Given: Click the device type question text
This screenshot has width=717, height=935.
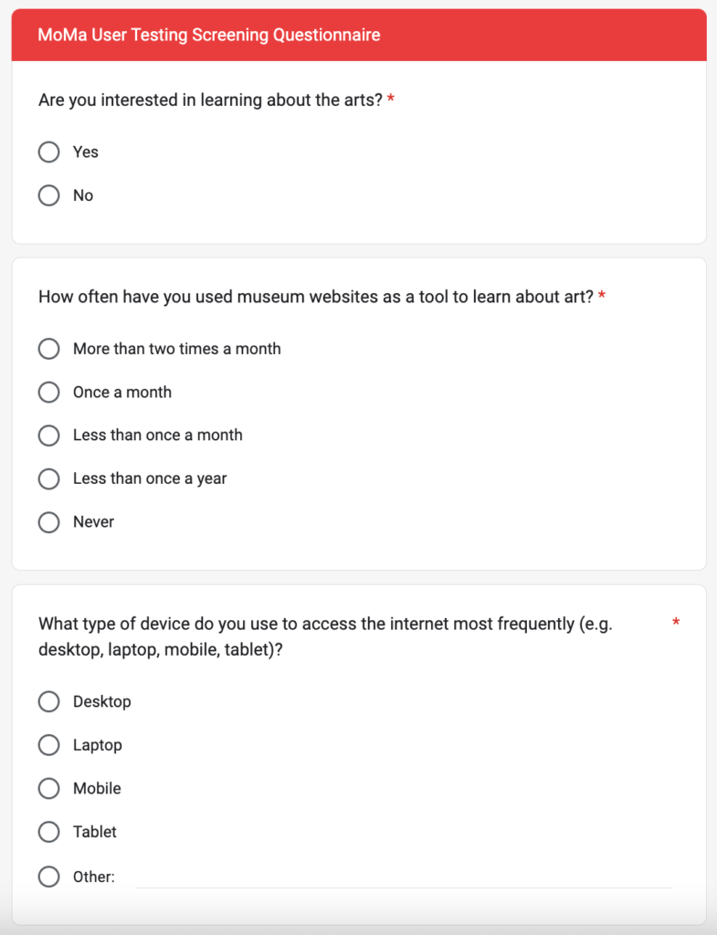Looking at the screenshot, I should (326, 636).
